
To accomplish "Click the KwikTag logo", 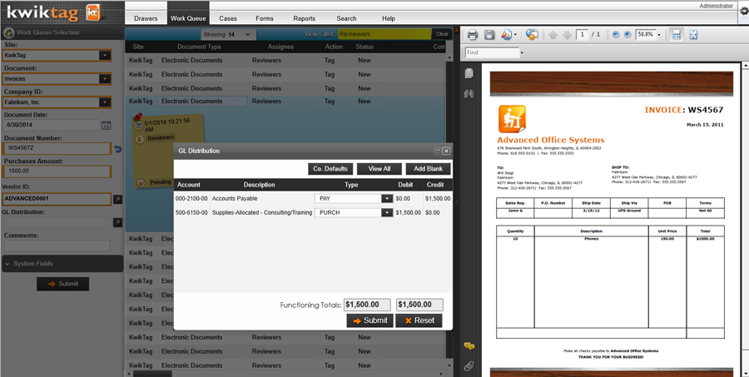I will coord(53,13).
